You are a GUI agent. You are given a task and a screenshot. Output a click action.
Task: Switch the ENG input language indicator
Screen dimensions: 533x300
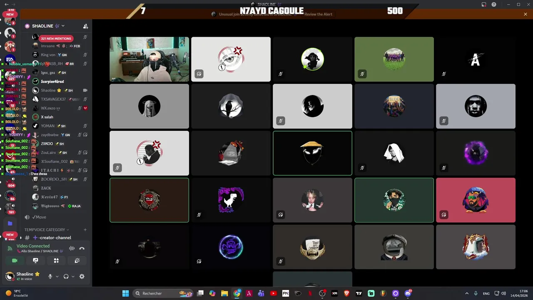pyautogui.click(x=486, y=293)
